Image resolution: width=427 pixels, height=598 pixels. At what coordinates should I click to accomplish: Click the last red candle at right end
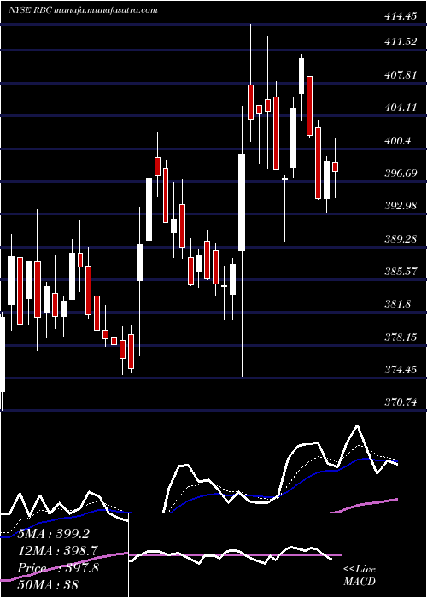pos(336,167)
